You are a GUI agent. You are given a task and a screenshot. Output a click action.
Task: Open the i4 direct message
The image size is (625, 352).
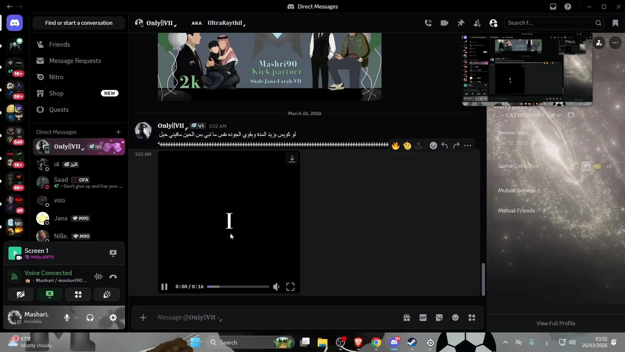click(79, 164)
